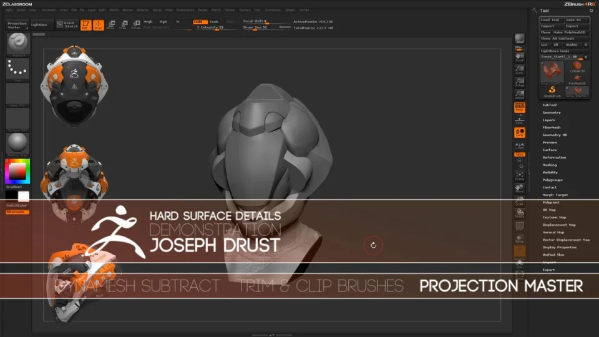Expand the Polygroups section
The height and width of the screenshot is (337, 599).
(x=552, y=180)
